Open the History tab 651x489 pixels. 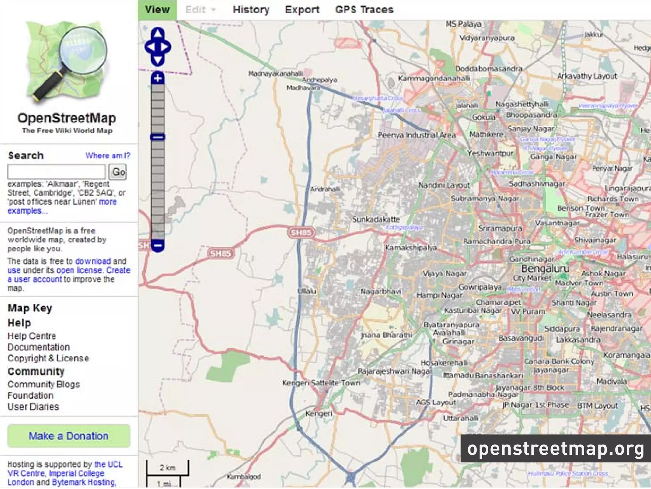coord(251,10)
